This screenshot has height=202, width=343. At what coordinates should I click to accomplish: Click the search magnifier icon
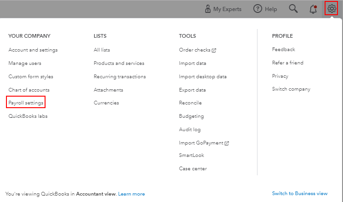pos(293,9)
